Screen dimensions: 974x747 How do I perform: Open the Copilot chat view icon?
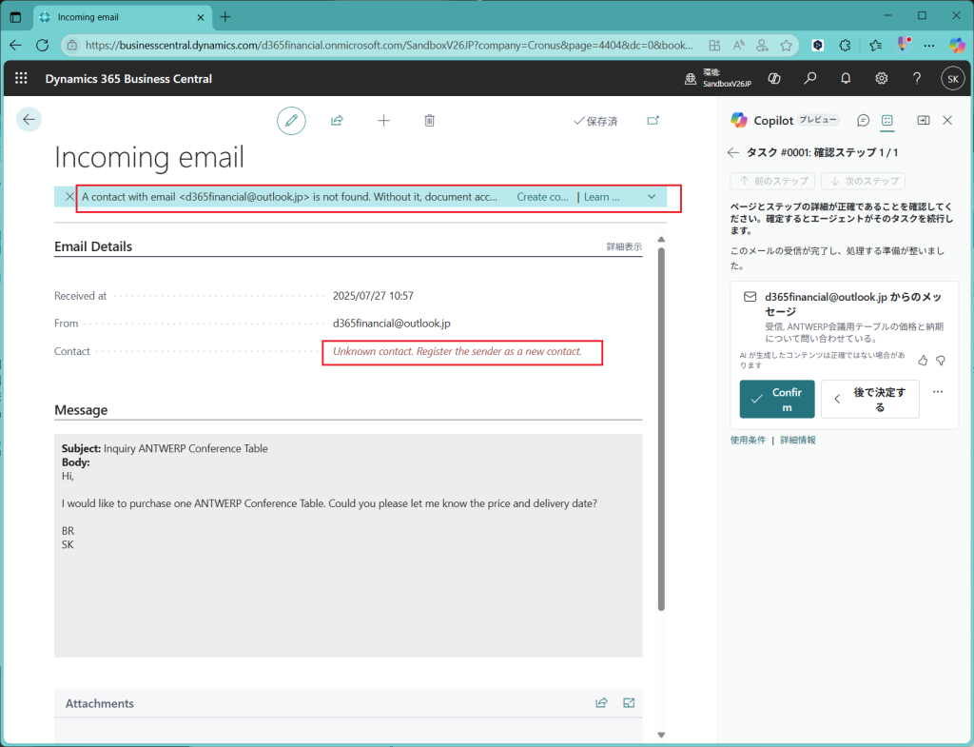click(x=863, y=121)
